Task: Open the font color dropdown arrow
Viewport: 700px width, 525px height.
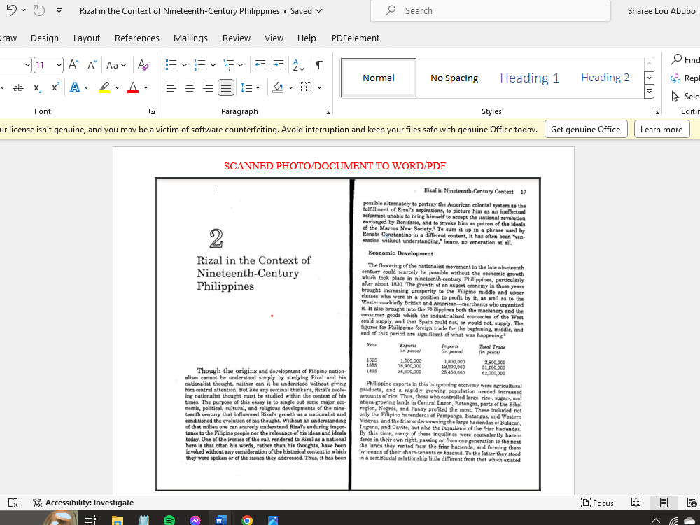Action: coord(146,88)
